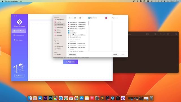Open the Video Repair tab
The height and width of the screenshot is (102, 181).
19,31
